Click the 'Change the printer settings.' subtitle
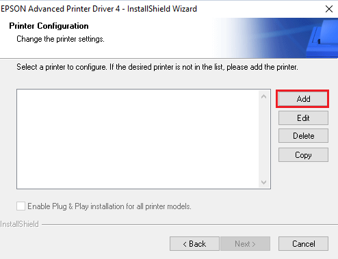The width and height of the screenshot is (338, 259). tap(60, 39)
